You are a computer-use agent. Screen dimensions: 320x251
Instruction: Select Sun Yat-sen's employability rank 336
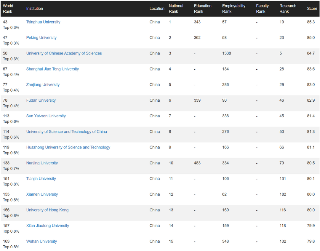tap(225, 116)
